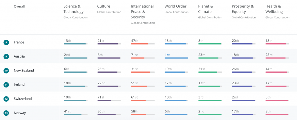297x120 pixels.
Task: Click the Overall column header
Action: click(x=19, y=6)
